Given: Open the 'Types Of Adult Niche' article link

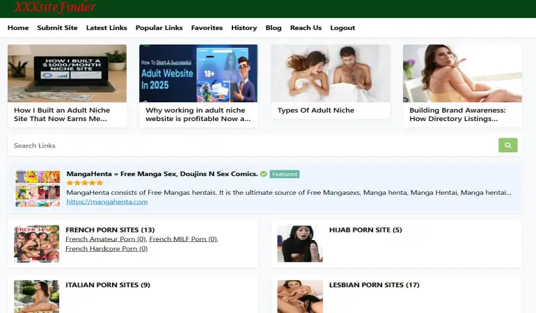Looking at the screenshot, I should pos(315,110).
